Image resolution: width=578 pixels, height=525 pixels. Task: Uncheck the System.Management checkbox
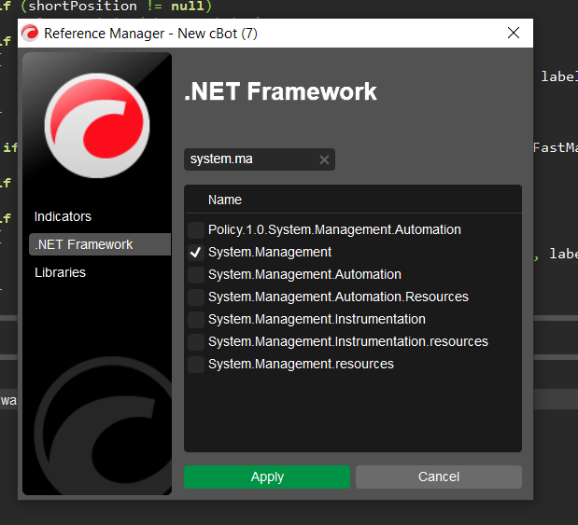click(x=196, y=253)
